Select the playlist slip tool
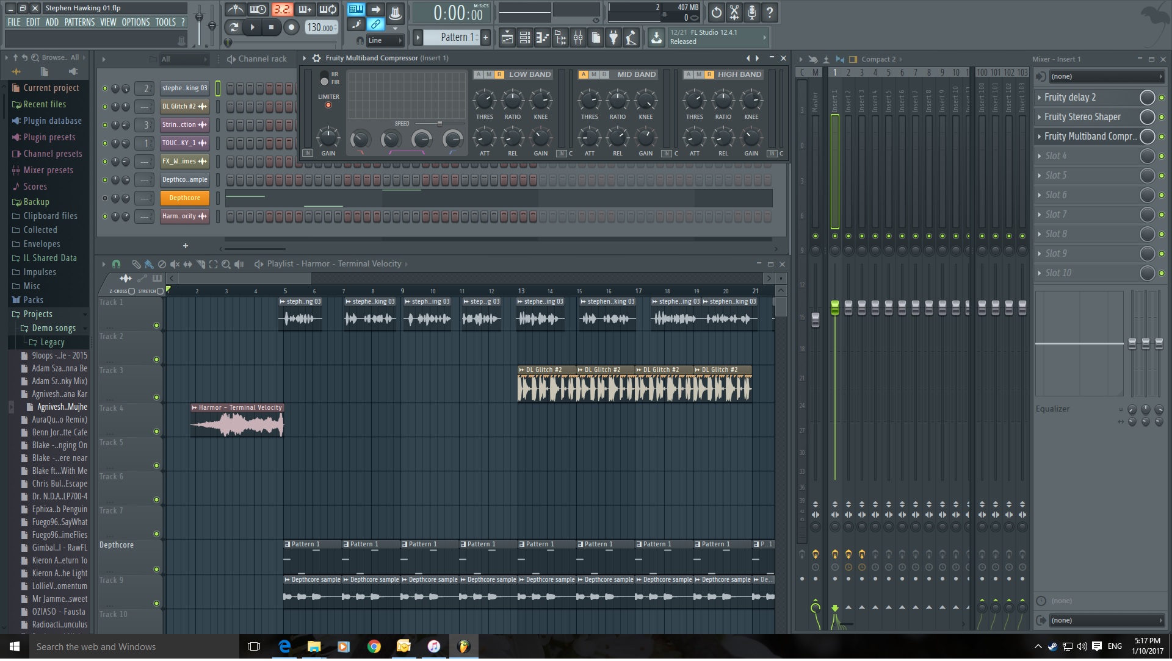The image size is (1172, 661). point(187,264)
